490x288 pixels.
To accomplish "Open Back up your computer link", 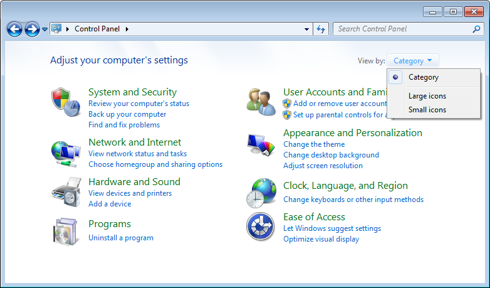I will [x=127, y=114].
